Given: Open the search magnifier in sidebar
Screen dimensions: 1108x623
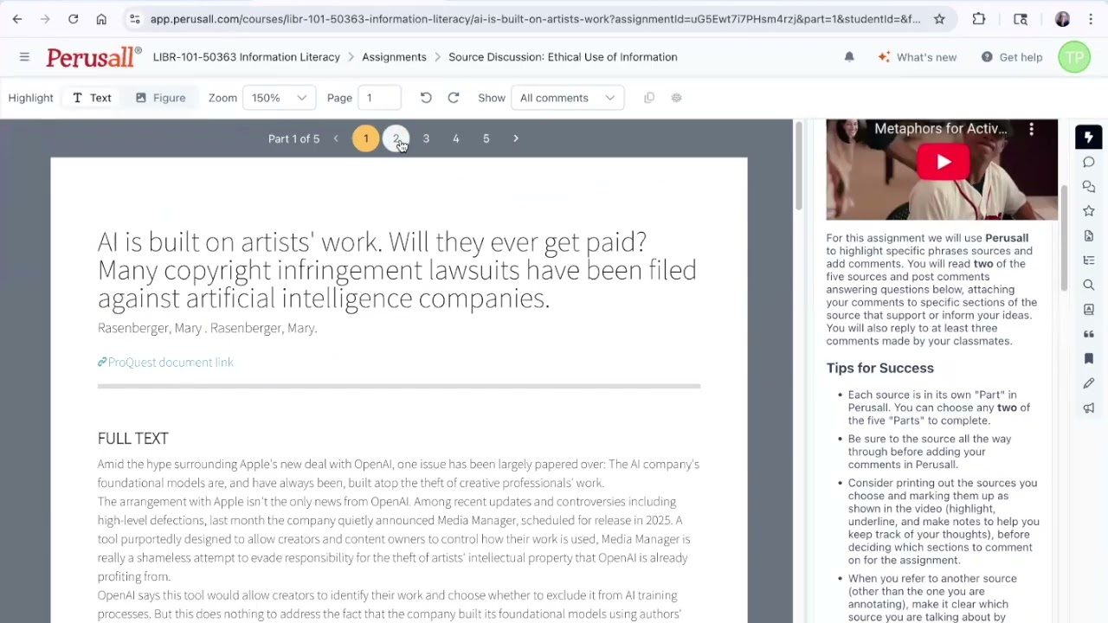Looking at the screenshot, I should [x=1089, y=285].
